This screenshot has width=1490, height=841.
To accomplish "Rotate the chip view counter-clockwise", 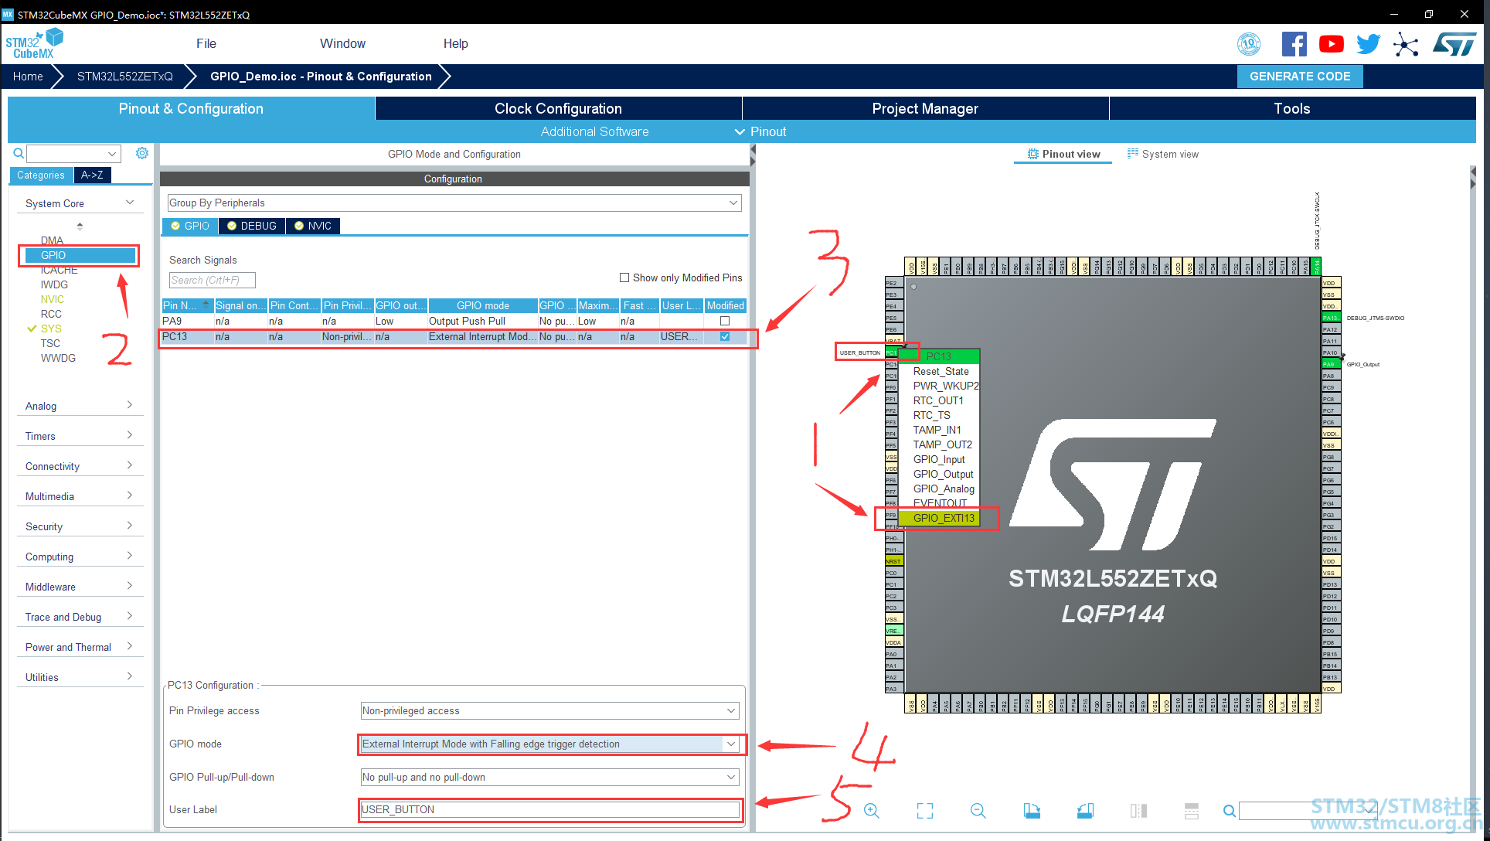I will pyautogui.click(x=1085, y=811).
